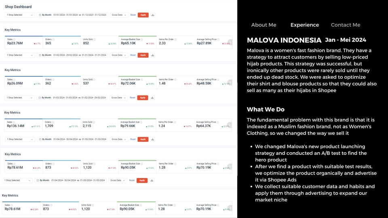This screenshot has height=218, width=388.
Task: Open Gross Data dropdown in the March filter row
Action: tap(118, 98)
